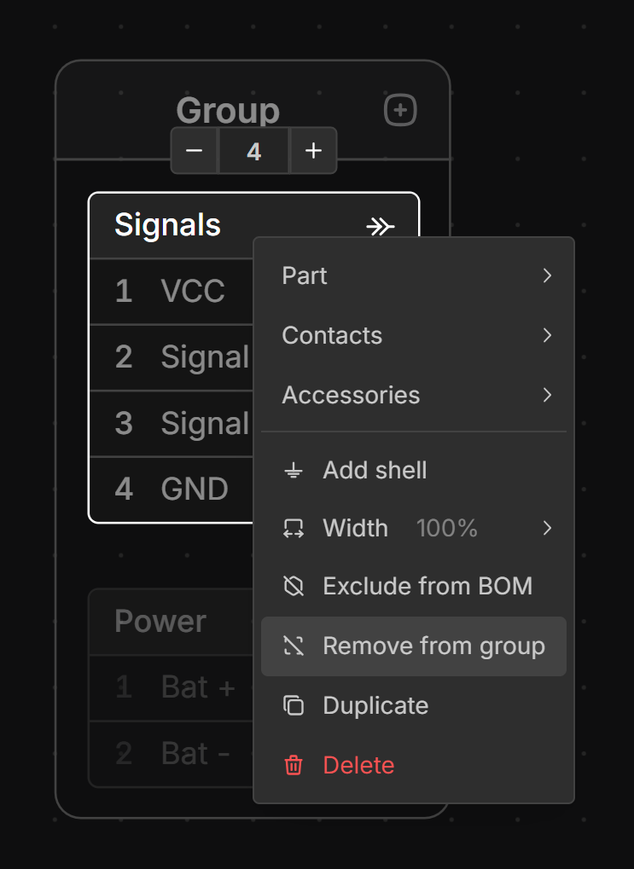Click the double-arrow icon on Signals header
Viewport: 634px width, 869px height.
click(380, 226)
